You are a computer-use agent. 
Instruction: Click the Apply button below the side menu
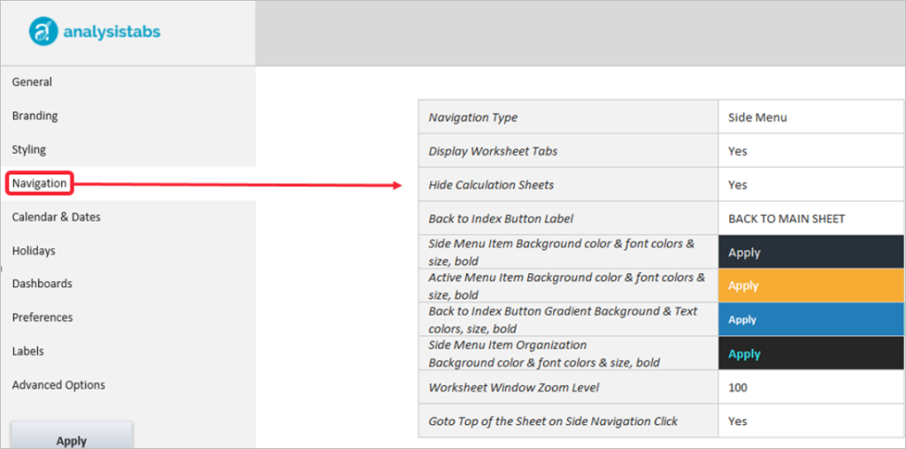pyautogui.click(x=72, y=437)
